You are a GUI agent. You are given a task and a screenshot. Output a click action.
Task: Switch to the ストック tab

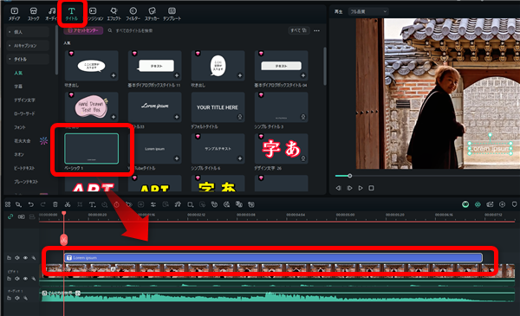33,14
